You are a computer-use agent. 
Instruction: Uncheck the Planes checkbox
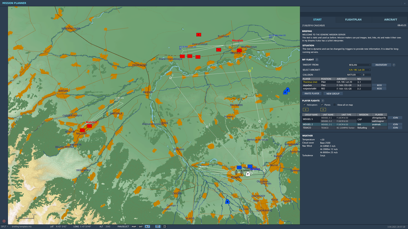click(322, 105)
